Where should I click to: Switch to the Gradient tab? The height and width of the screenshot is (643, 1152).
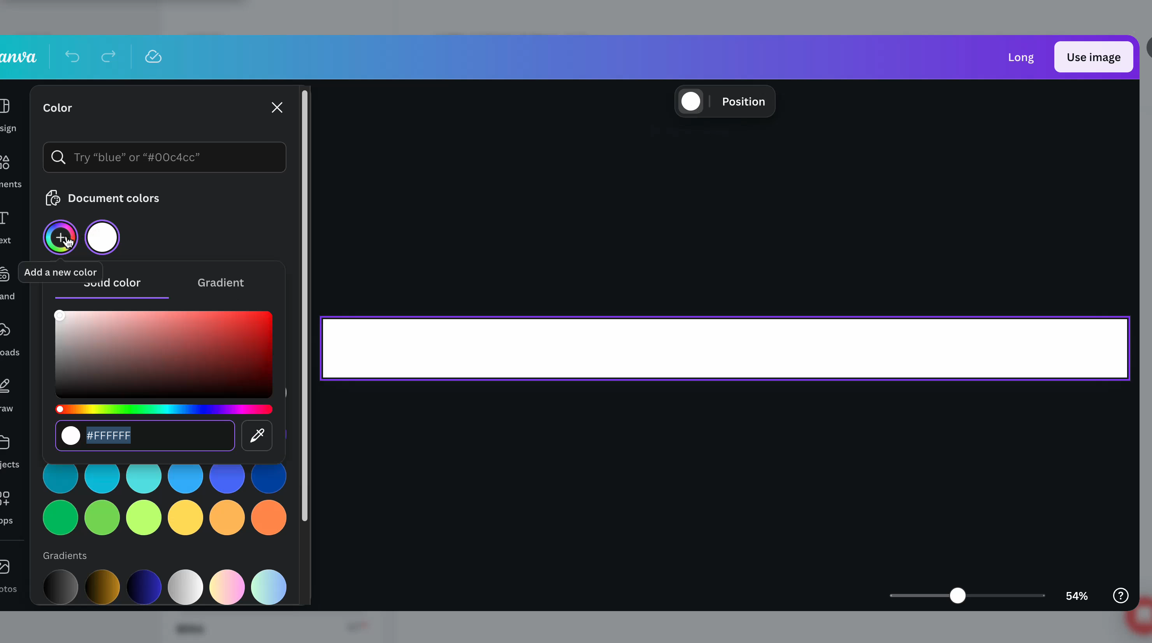coord(220,283)
